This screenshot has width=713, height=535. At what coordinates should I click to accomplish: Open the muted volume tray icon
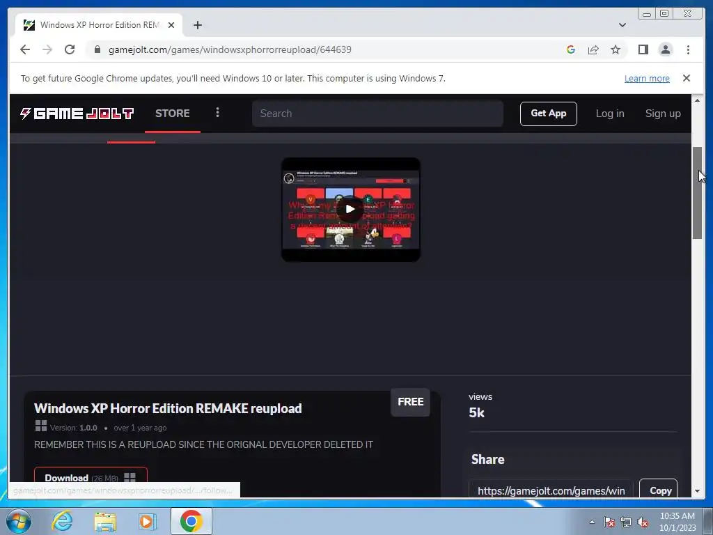(x=643, y=522)
